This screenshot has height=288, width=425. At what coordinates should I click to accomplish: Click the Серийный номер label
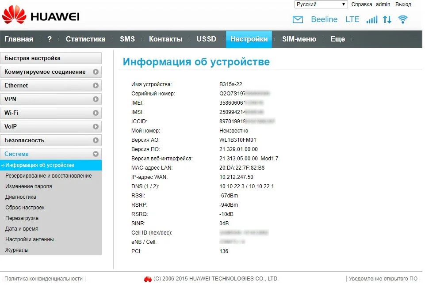(153, 94)
